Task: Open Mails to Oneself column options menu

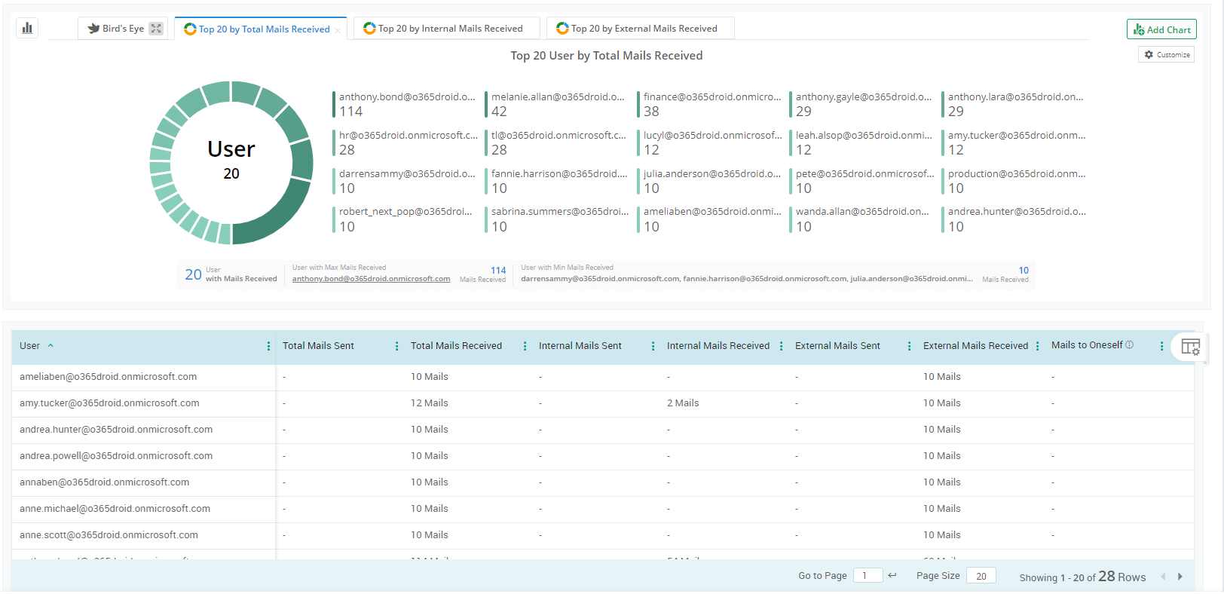Action: (1161, 346)
